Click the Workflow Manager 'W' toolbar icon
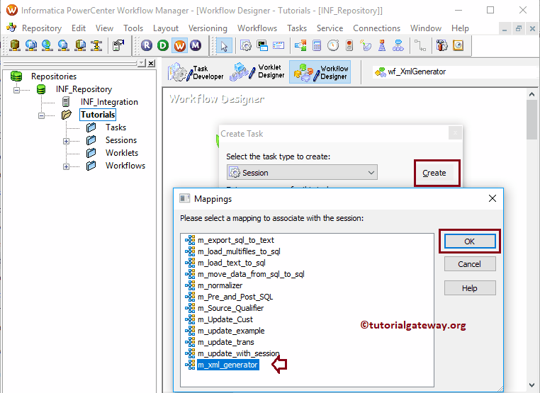The image size is (540, 393). click(179, 45)
